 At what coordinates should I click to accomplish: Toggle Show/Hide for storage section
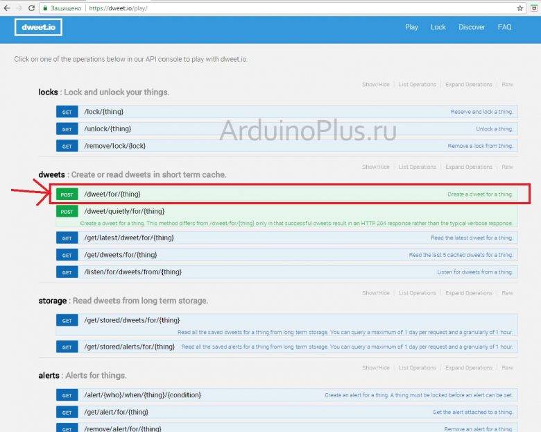point(376,293)
